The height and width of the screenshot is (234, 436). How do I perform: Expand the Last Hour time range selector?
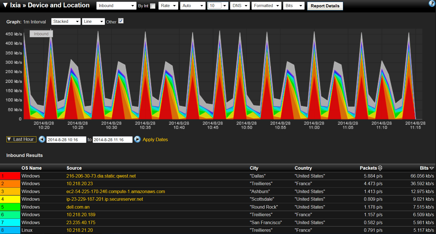21,139
